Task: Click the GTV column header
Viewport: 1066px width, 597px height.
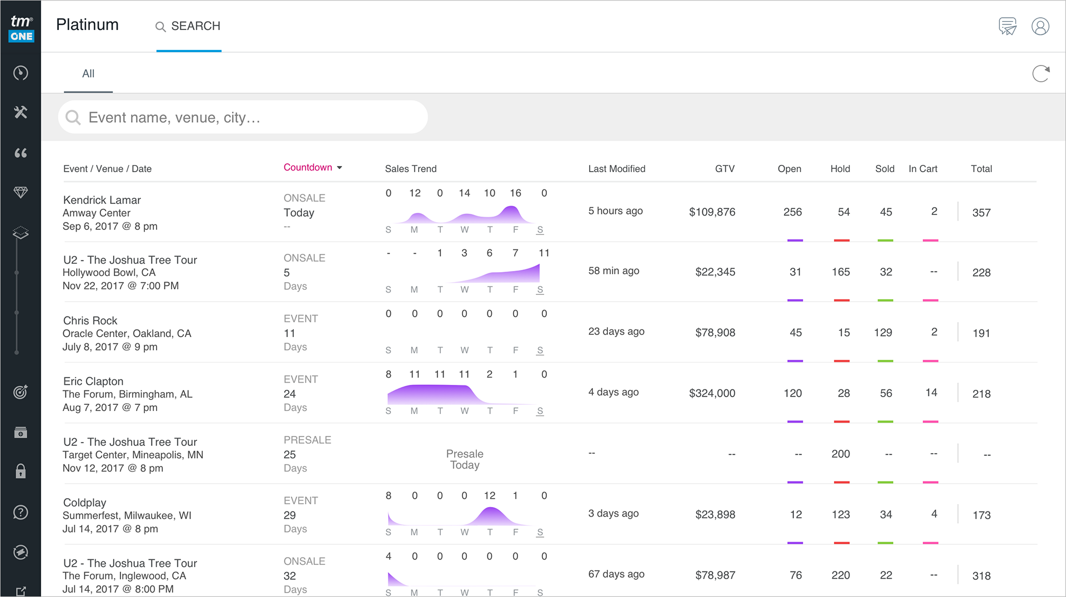Action: point(725,169)
